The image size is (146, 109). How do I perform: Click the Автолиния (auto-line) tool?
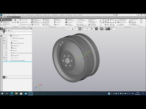point(23,20)
